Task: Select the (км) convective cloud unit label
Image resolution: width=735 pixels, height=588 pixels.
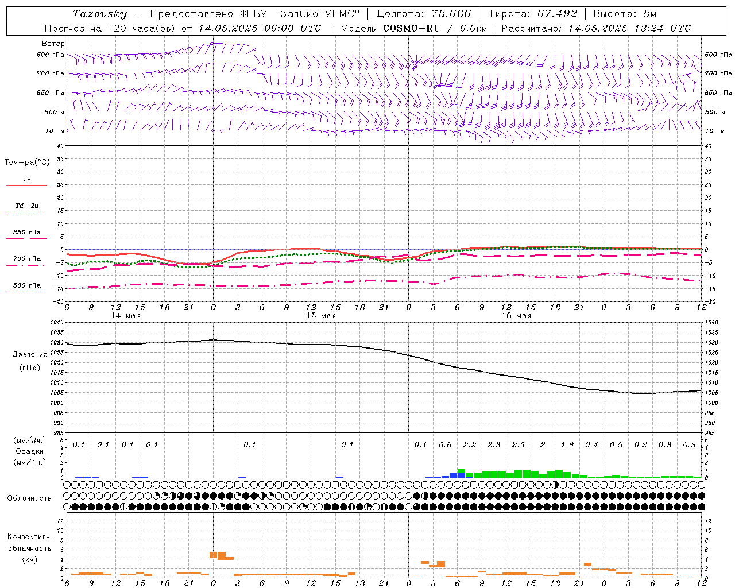Action: (x=29, y=559)
